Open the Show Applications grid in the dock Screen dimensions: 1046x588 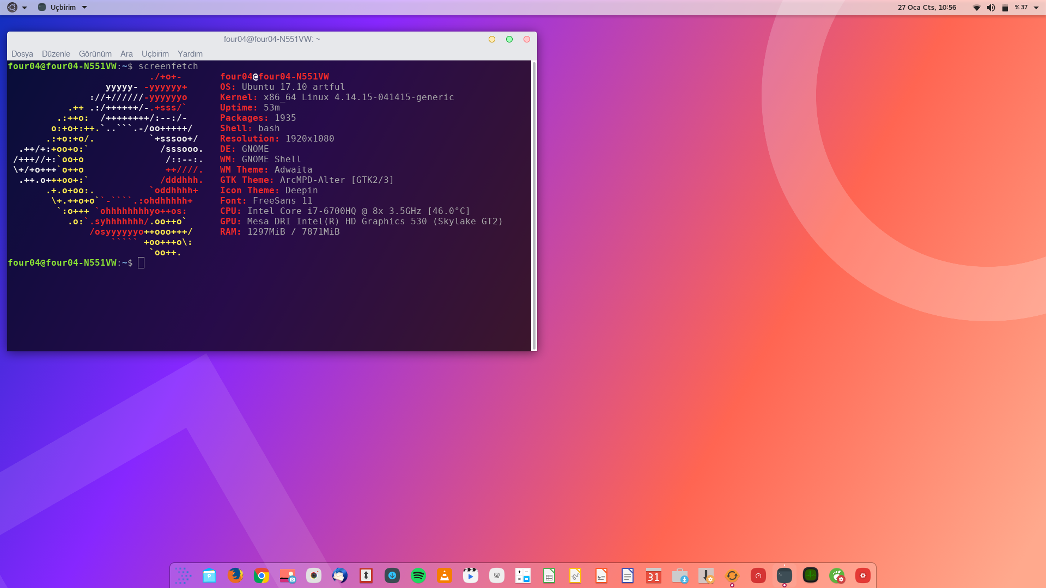click(x=183, y=575)
